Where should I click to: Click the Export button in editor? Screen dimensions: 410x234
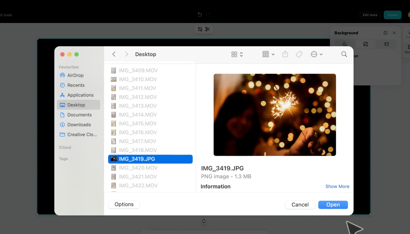(392, 15)
